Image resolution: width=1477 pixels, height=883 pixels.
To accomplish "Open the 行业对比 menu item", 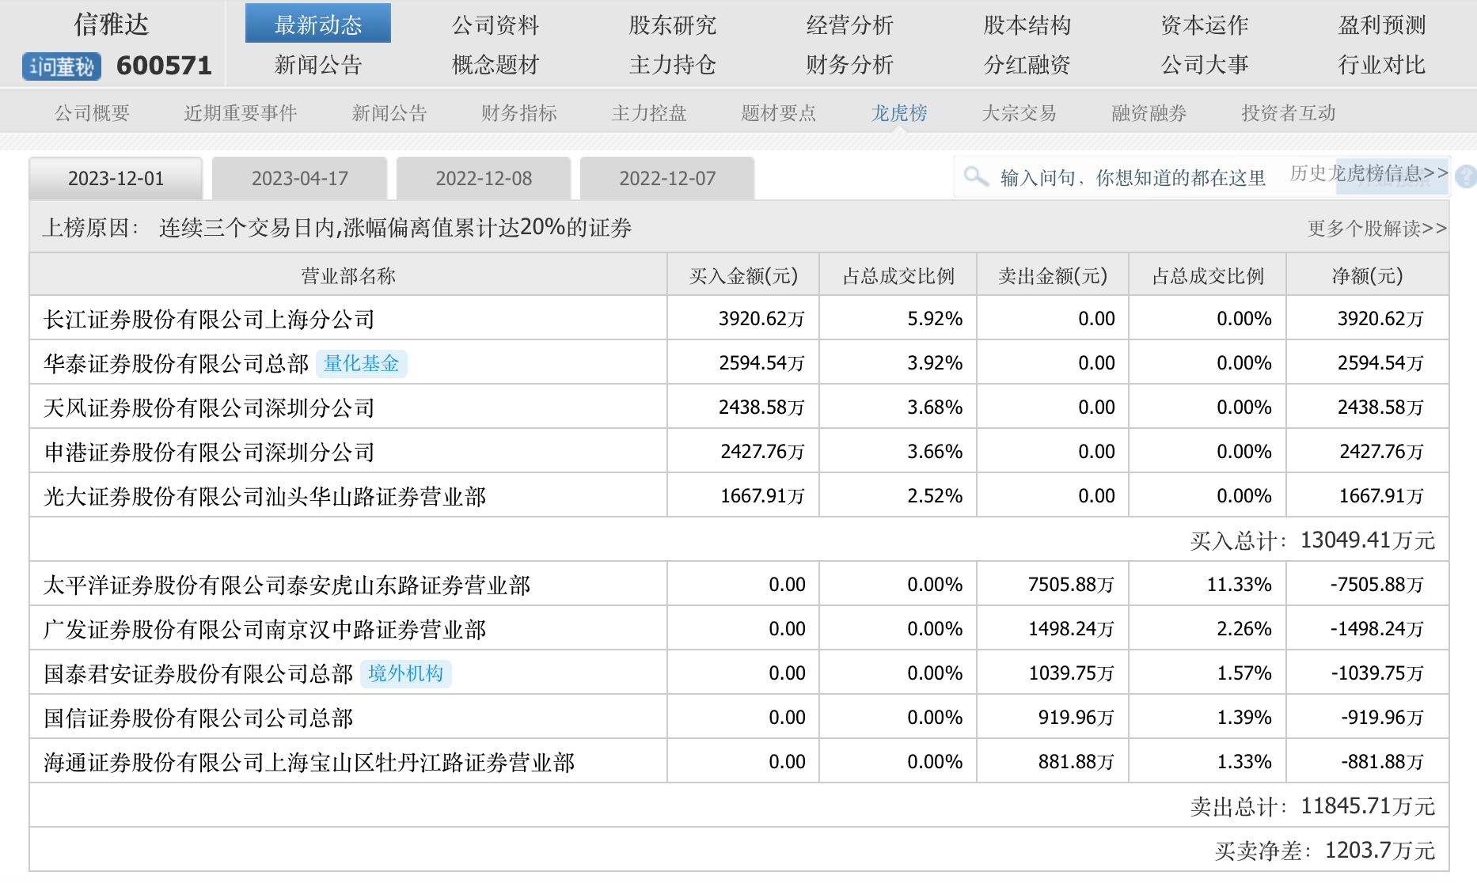I will [x=1381, y=65].
